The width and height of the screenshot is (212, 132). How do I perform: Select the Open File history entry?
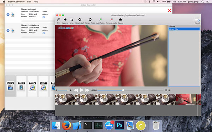pyautogui.click(x=184, y=29)
